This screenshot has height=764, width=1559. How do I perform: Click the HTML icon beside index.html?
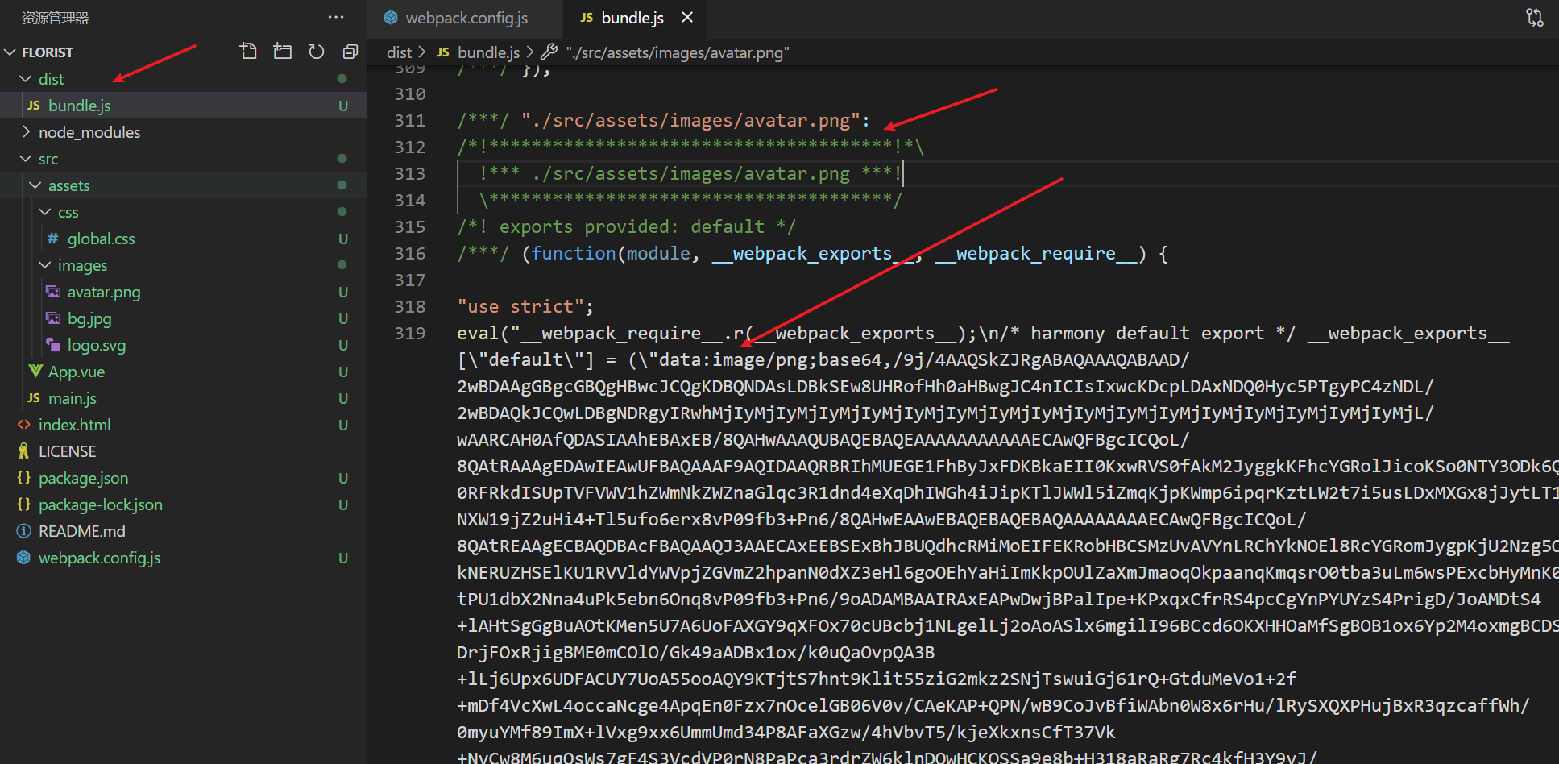[x=24, y=425]
